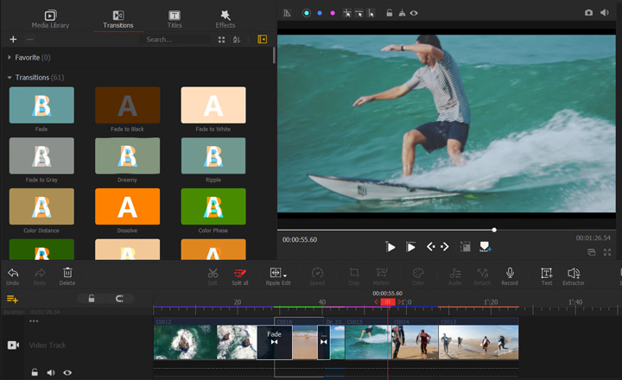Select the Fade to Black transition
The width and height of the screenshot is (622, 380).
point(127,105)
